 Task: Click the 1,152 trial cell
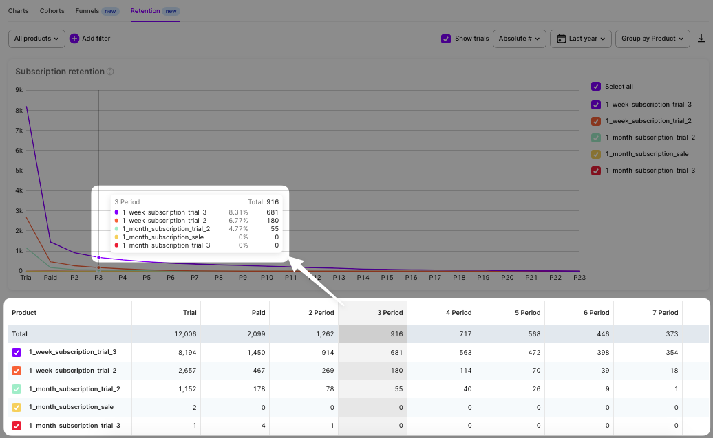[x=187, y=389]
